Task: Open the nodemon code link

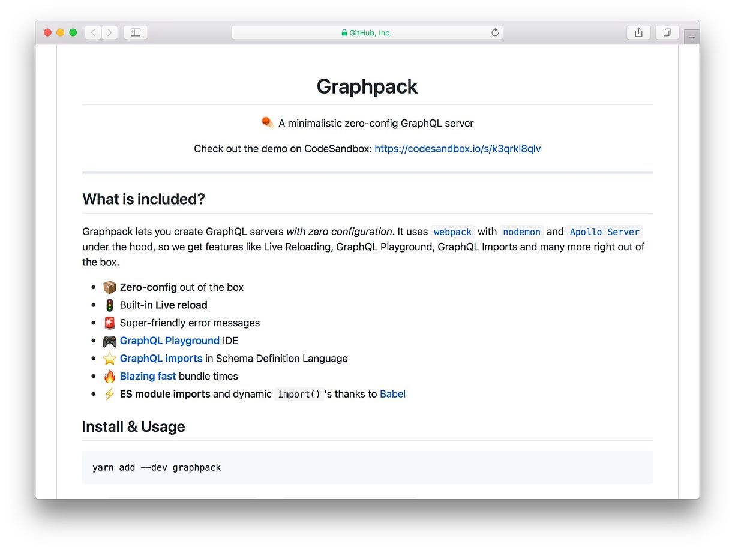Action: (x=521, y=232)
